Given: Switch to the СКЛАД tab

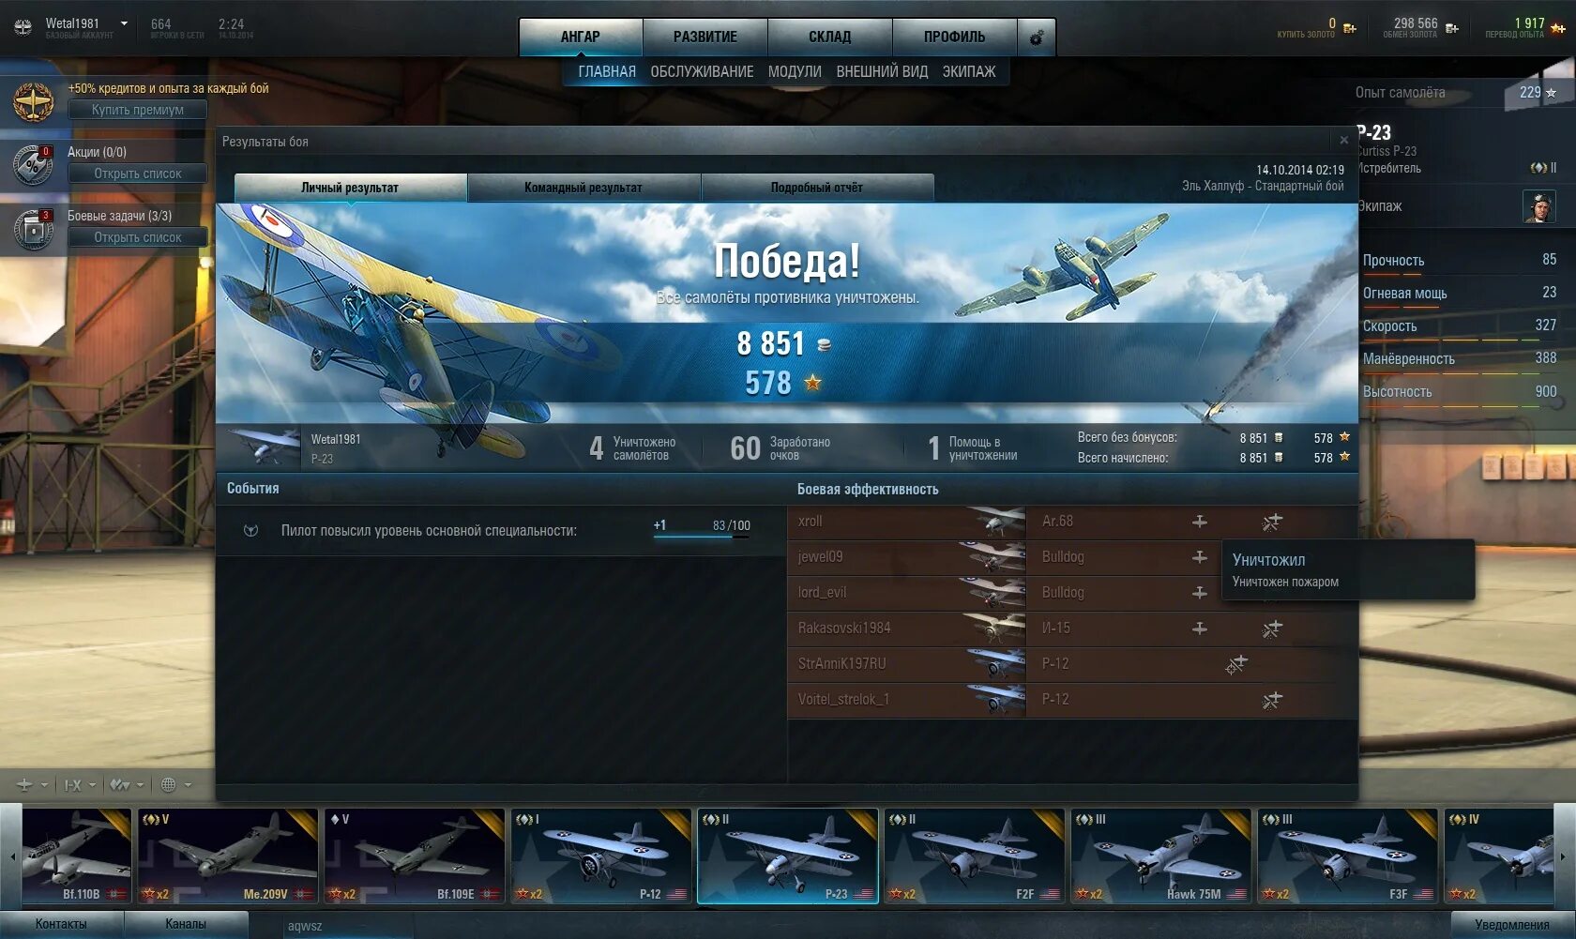Looking at the screenshot, I should [x=830, y=38].
